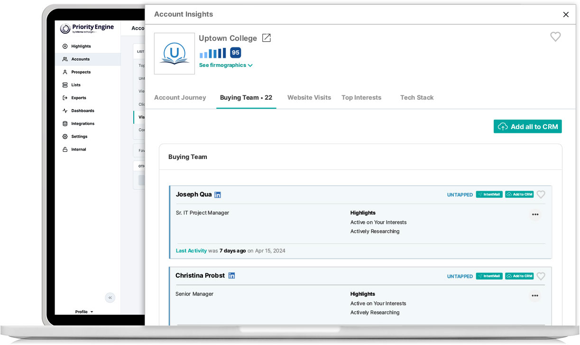Open Joseph Qua's LinkedIn profile

[218, 195]
